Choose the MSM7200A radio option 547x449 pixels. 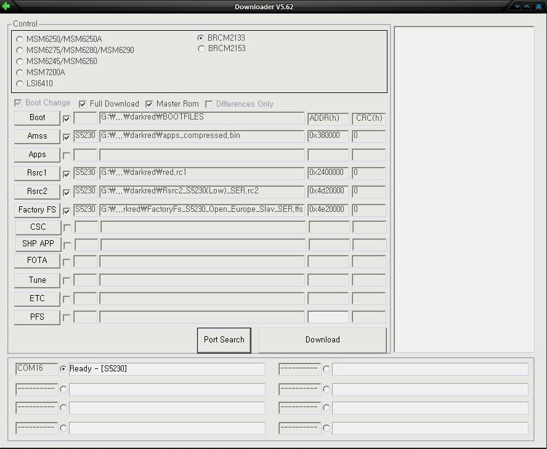20,73
